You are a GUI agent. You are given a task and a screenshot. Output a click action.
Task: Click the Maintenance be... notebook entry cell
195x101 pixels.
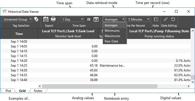click(112, 66)
